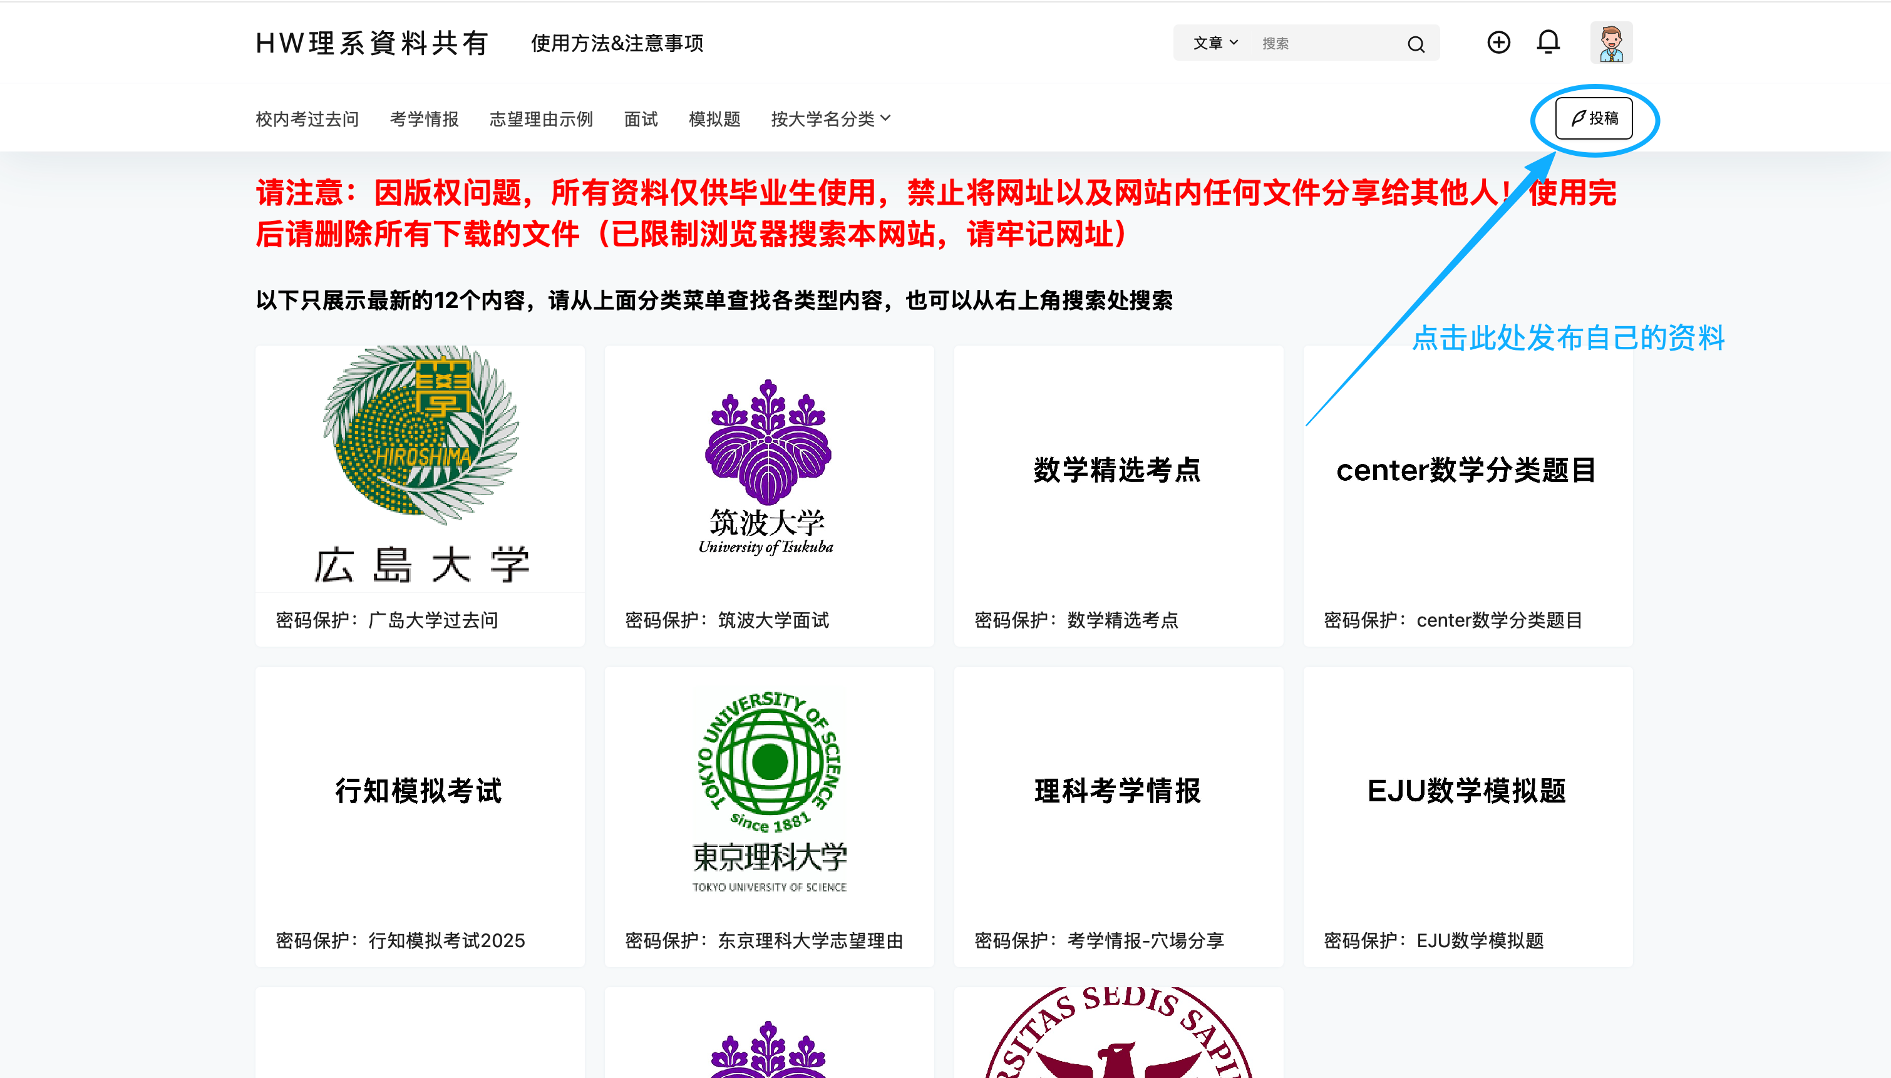Open link 密码保护：行知模拟考试2025
Screen dimensions: 1891x1078
point(400,940)
